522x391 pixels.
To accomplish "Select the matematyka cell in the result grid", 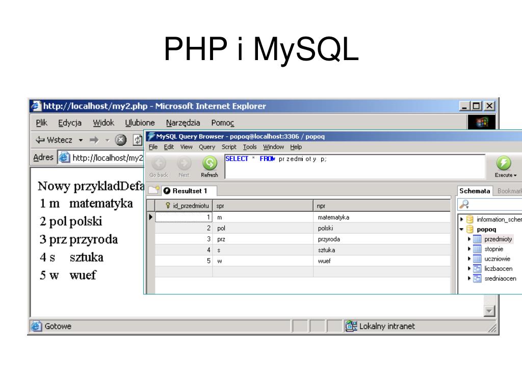I will pyautogui.click(x=382, y=217).
